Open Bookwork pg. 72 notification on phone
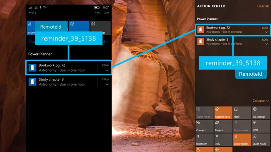This screenshot has height=152, width=271. [68, 68]
